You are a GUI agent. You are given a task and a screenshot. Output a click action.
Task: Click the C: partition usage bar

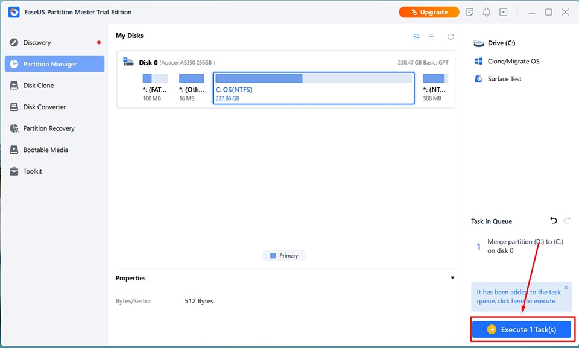tap(314, 78)
